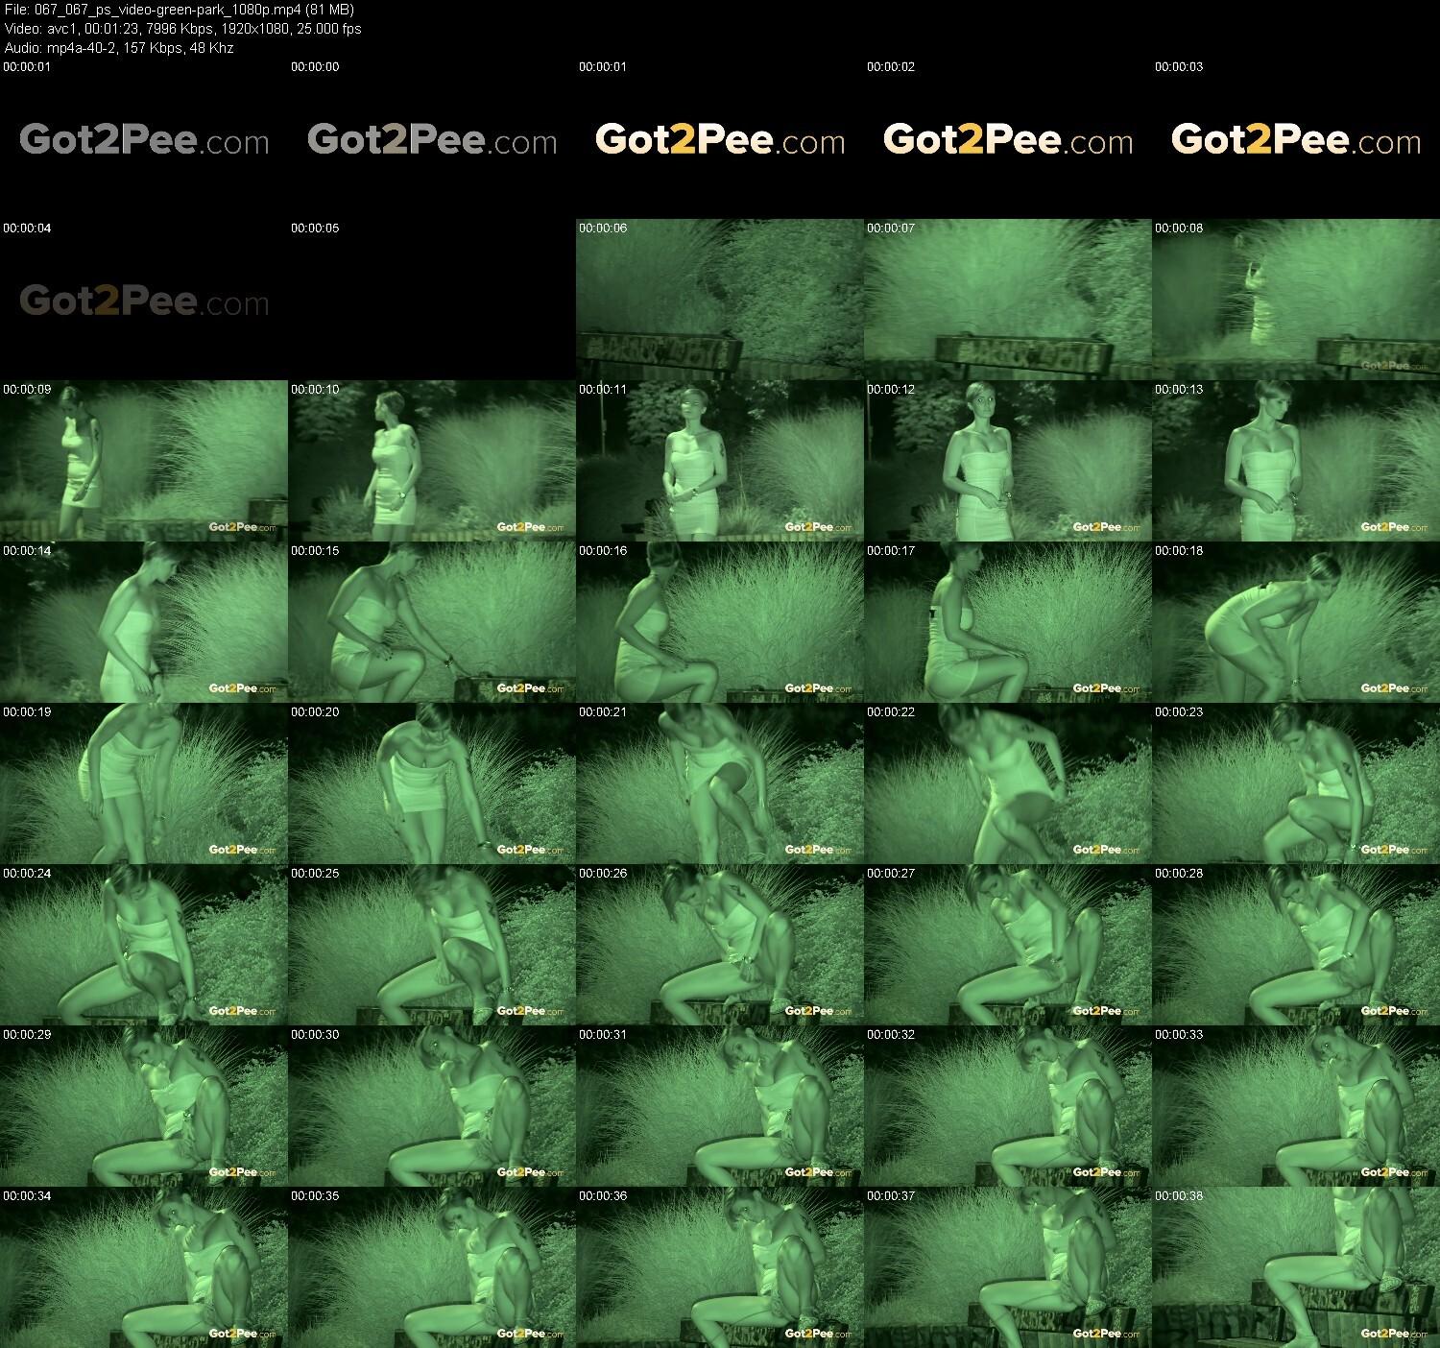This screenshot has height=1348, width=1440.
Task: Select the thumbnail timestamped 00:00:08
Action: (x=1296, y=300)
